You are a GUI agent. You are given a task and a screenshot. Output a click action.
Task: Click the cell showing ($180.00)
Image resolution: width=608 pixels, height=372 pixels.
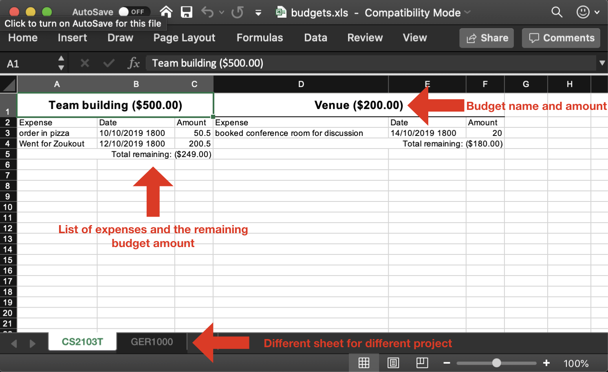coord(485,144)
